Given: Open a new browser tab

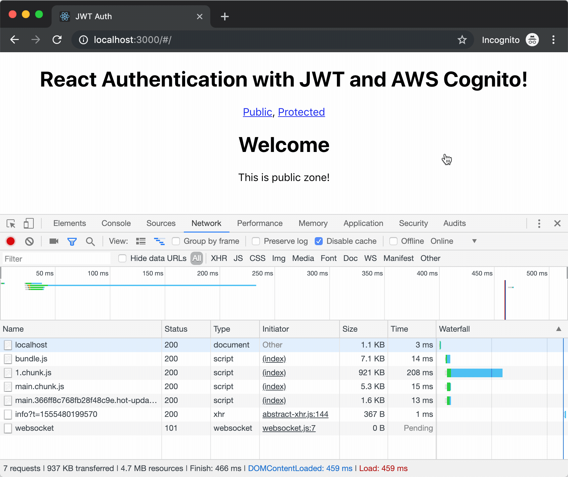Looking at the screenshot, I should coord(225,17).
